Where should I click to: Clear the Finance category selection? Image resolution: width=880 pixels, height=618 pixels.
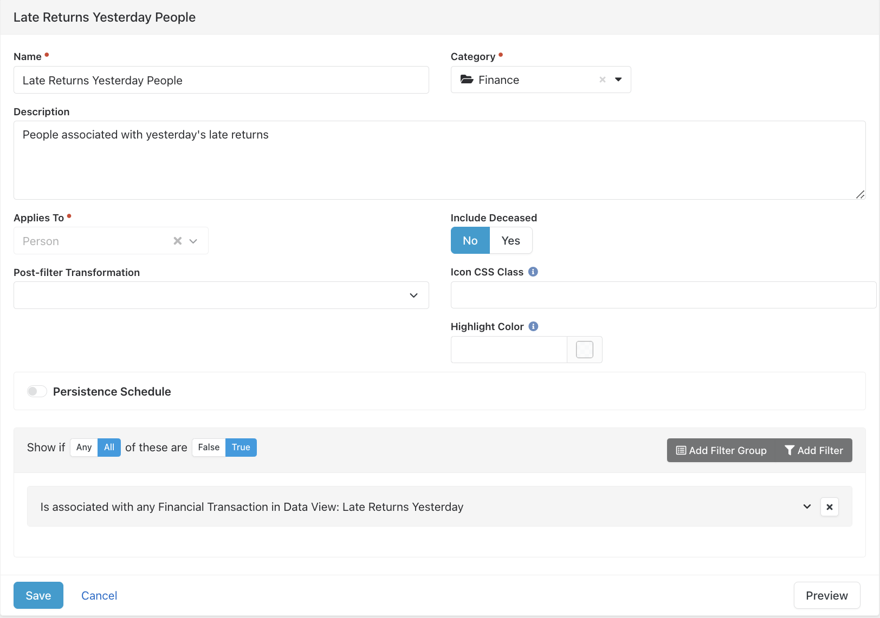(x=602, y=80)
